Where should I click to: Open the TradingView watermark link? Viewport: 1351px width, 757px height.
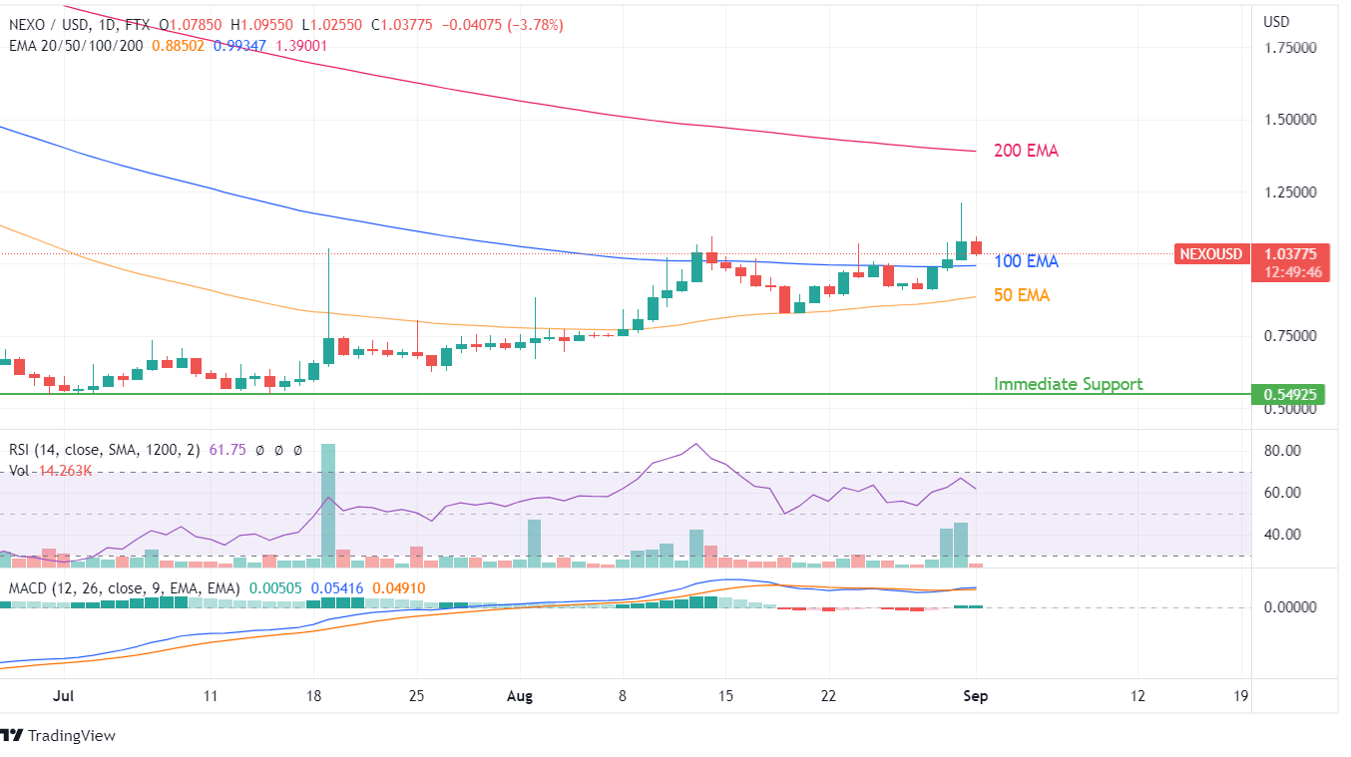[58, 736]
